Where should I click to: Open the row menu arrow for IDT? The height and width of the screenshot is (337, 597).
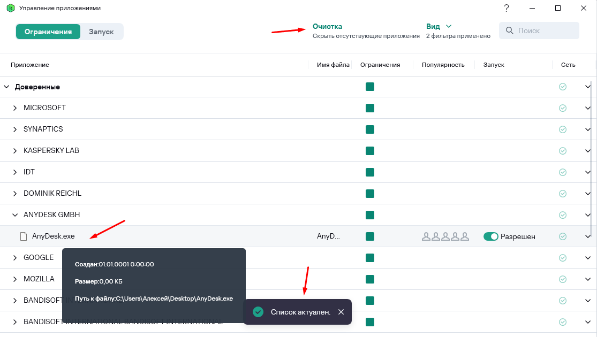click(x=587, y=172)
